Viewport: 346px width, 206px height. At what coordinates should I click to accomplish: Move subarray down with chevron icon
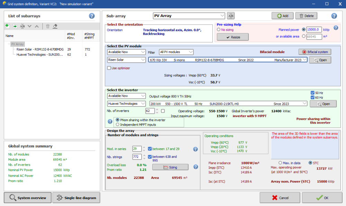pos(29,26)
